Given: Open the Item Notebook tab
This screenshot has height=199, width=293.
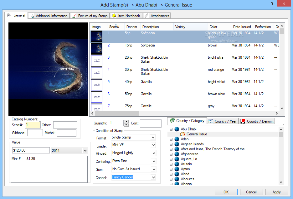Looking at the screenshot, I should [126, 16].
